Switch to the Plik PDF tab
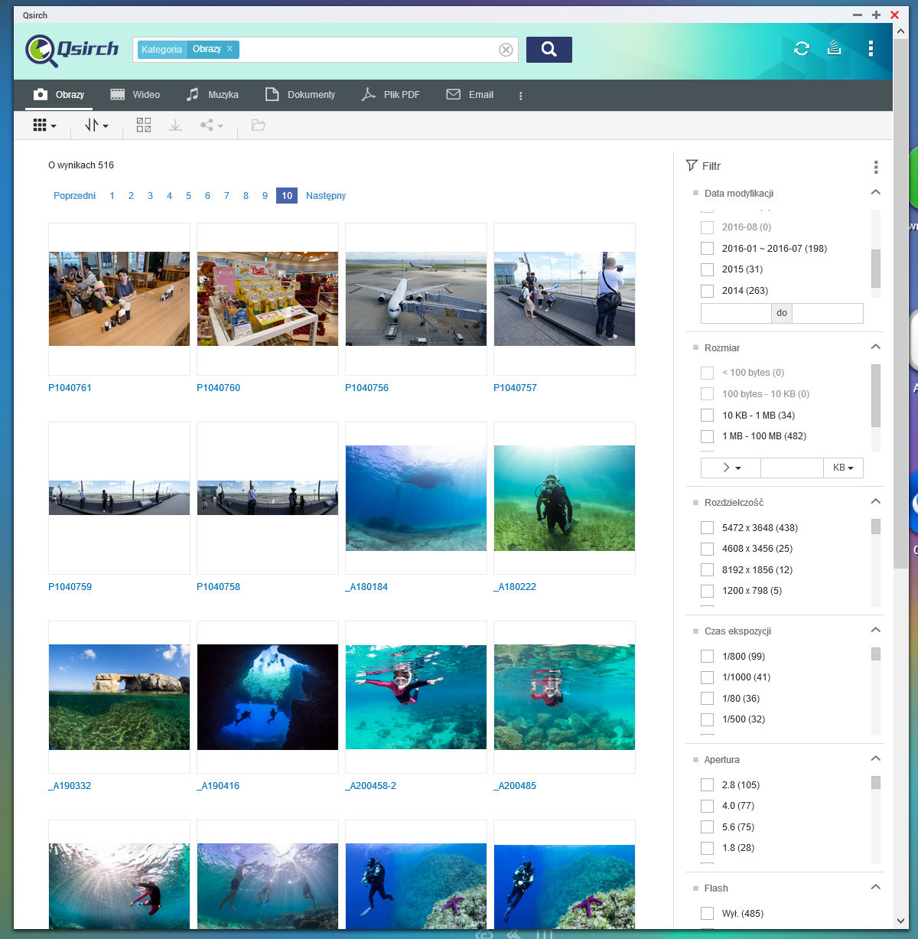The width and height of the screenshot is (918, 939). pos(391,95)
